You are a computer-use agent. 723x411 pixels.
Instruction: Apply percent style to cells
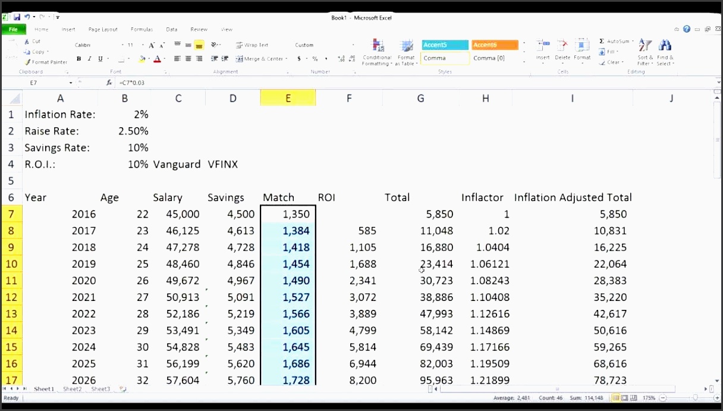(315, 59)
